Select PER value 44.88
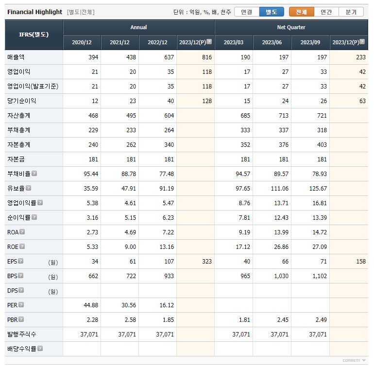374x371 pixels. 91,305
